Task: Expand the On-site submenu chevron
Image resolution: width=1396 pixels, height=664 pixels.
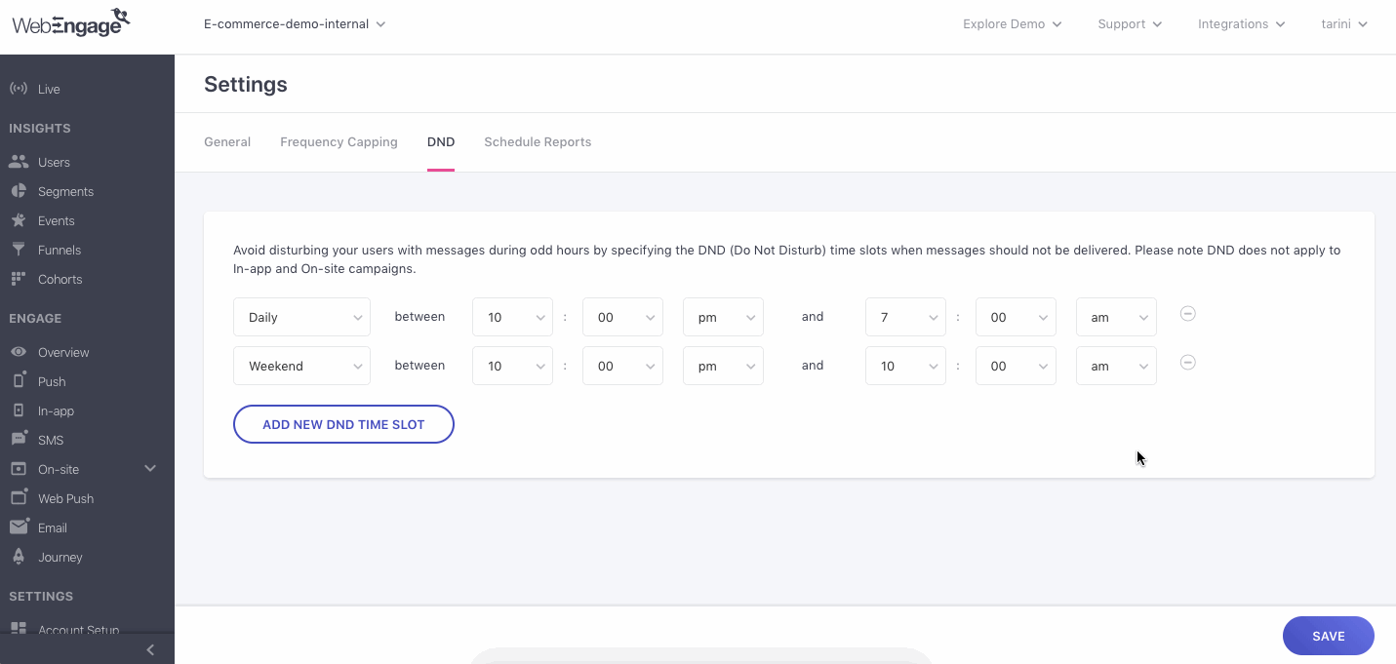Action: (x=150, y=469)
